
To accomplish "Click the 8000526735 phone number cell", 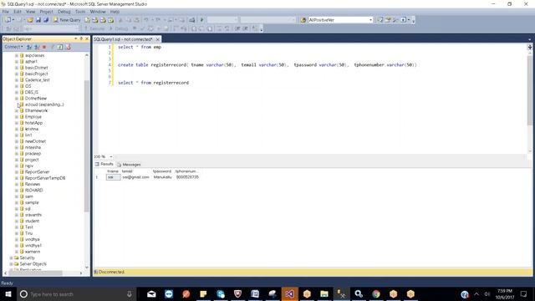I will point(187,177).
